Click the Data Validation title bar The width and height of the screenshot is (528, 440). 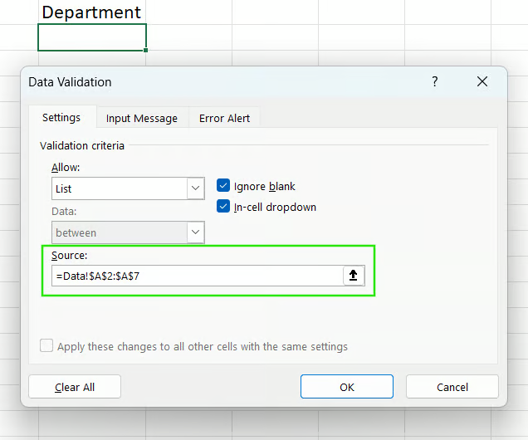(208, 81)
